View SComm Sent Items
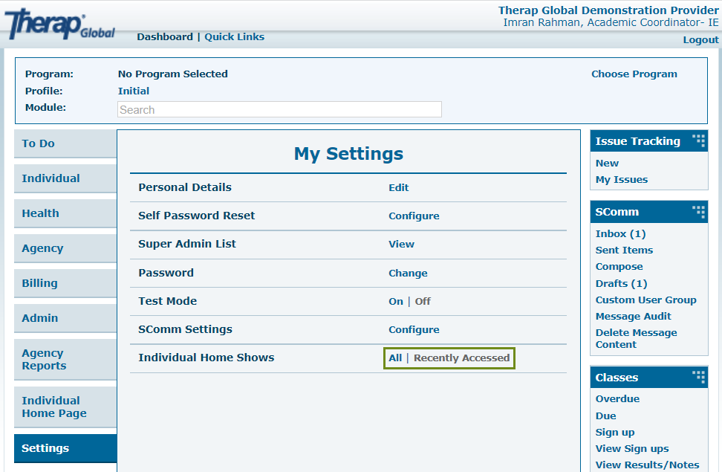This screenshot has width=722, height=472. point(625,250)
